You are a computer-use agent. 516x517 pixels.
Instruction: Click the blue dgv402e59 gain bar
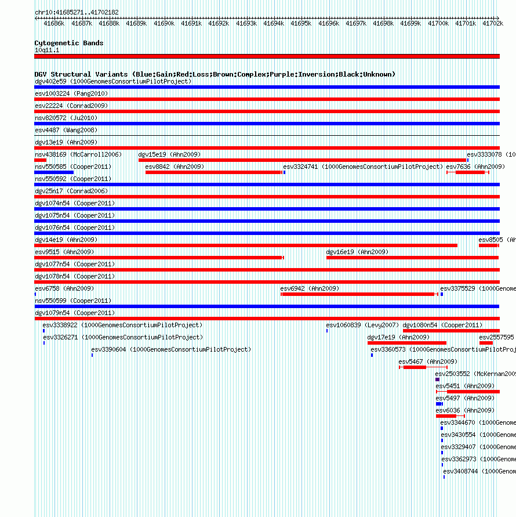click(x=267, y=87)
